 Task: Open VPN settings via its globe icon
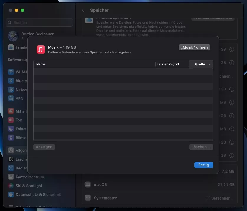(11, 98)
